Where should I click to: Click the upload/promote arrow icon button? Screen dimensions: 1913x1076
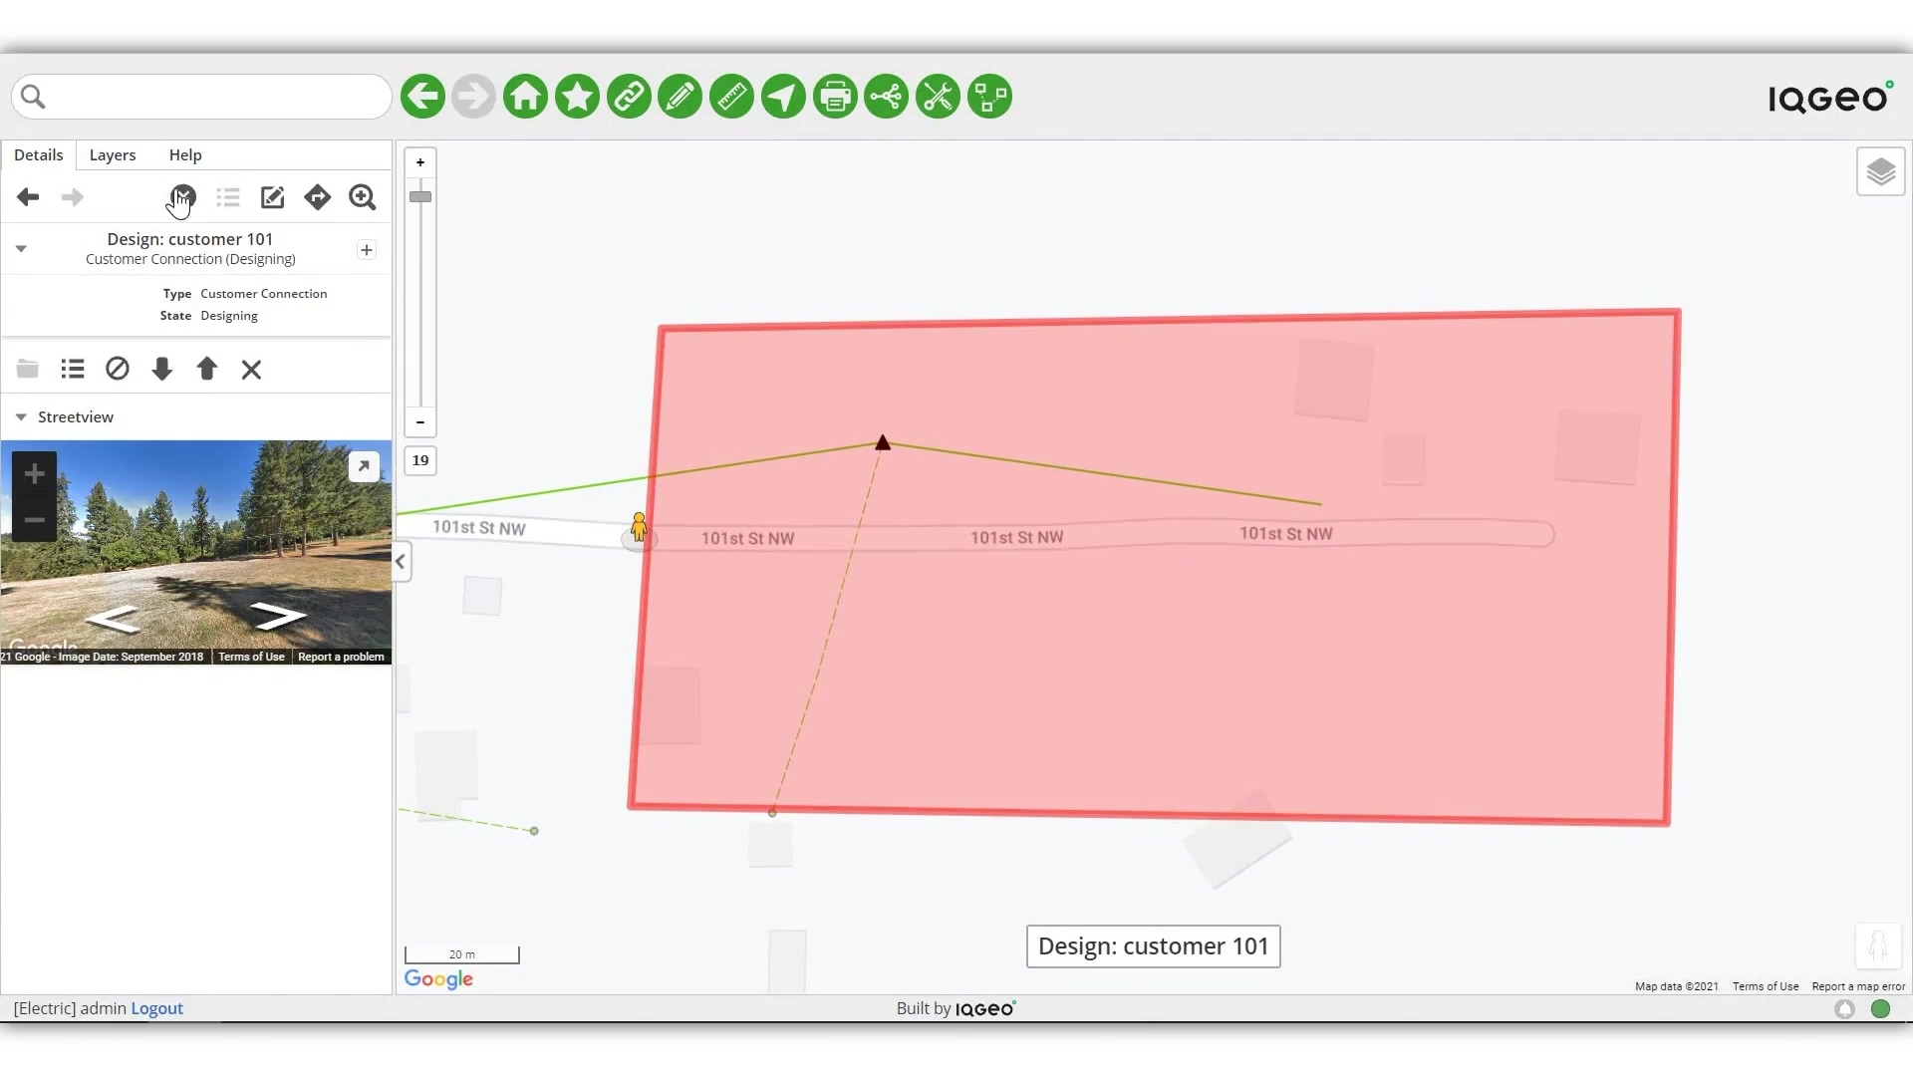coord(206,370)
